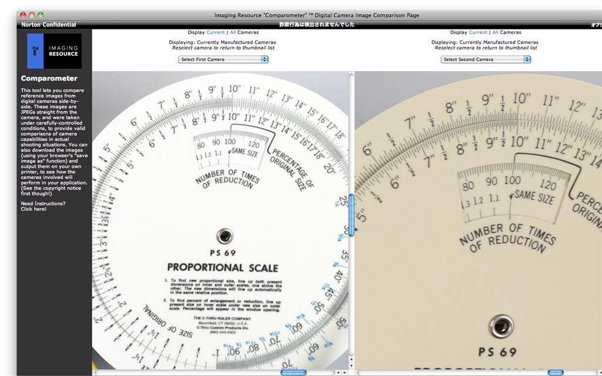Click the left pane horizontal scrollbar thumb
602x376 pixels.
coord(293,372)
